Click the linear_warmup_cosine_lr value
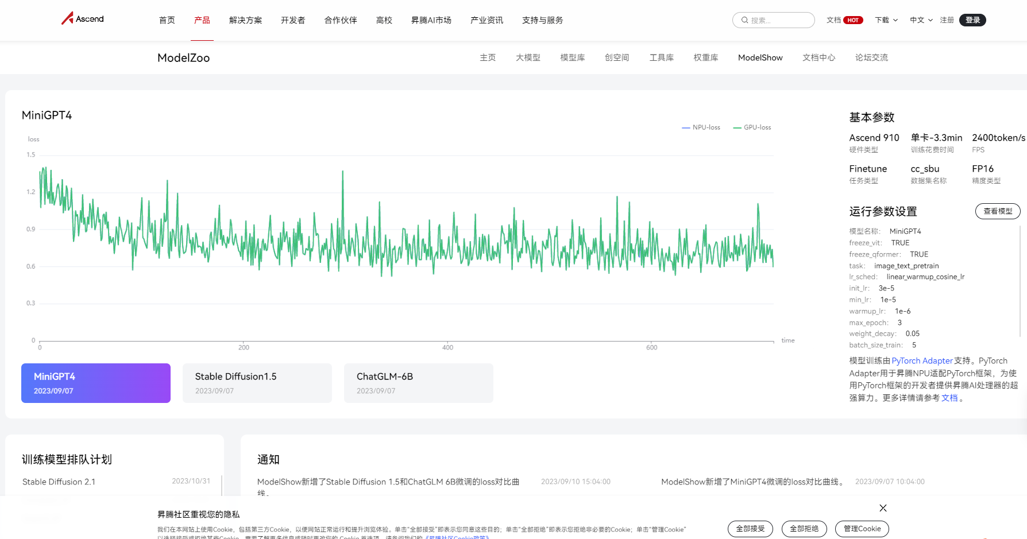The image size is (1027, 539). click(925, 277)
